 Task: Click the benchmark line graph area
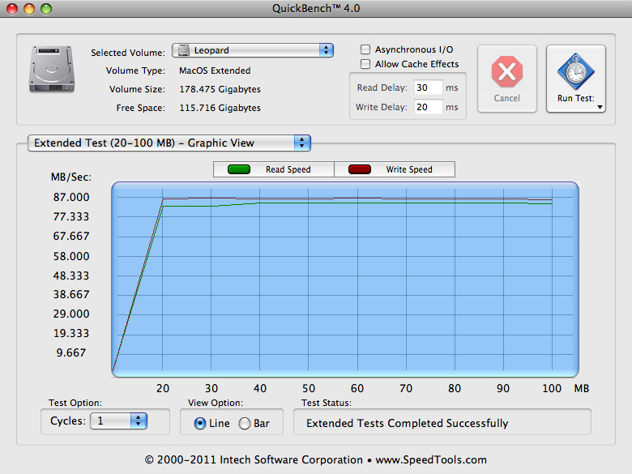(x=345, y=280)
